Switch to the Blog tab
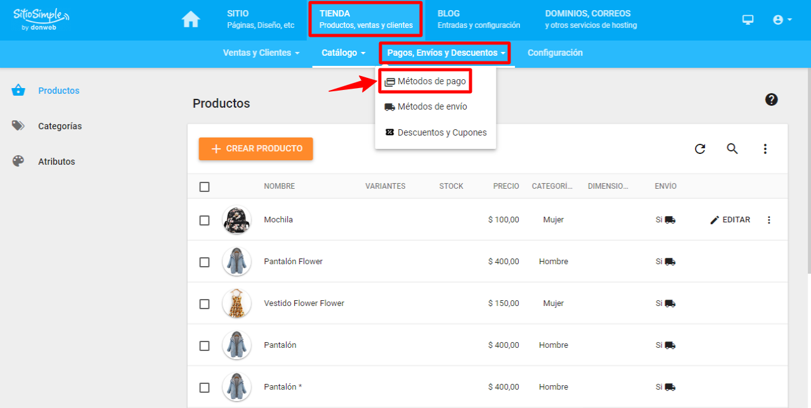 pyautogui.click(x=478, y=19)
